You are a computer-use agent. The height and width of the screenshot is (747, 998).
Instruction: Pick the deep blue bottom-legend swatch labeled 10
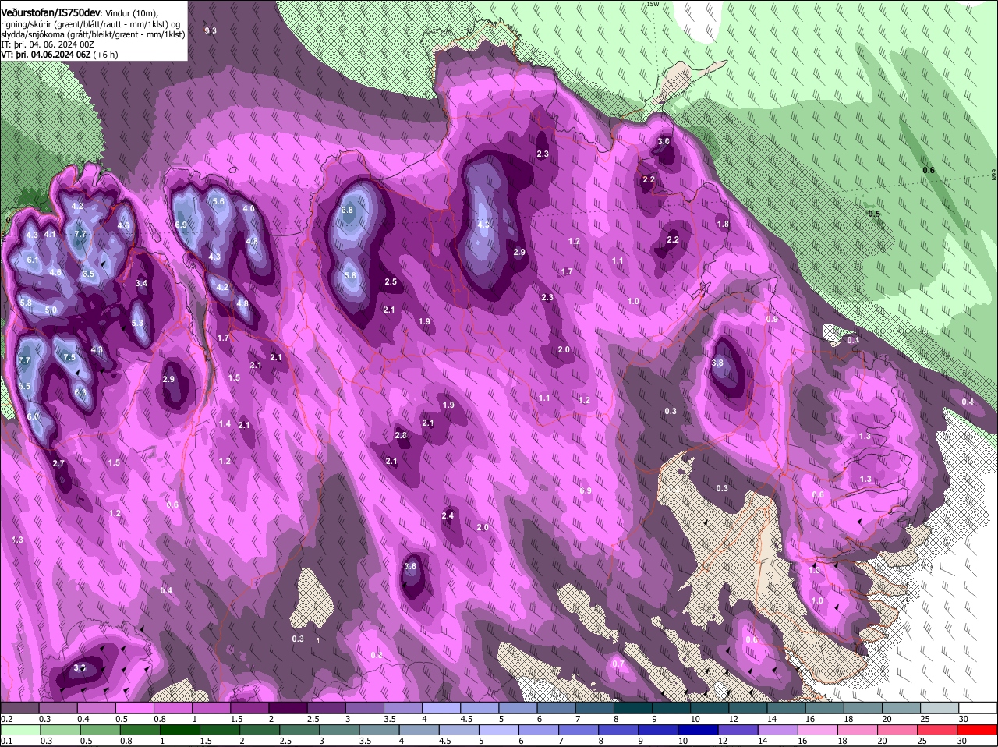(698, 730)
